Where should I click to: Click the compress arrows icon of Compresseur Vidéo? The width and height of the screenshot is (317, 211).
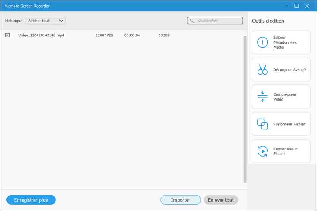click(262, 97)
